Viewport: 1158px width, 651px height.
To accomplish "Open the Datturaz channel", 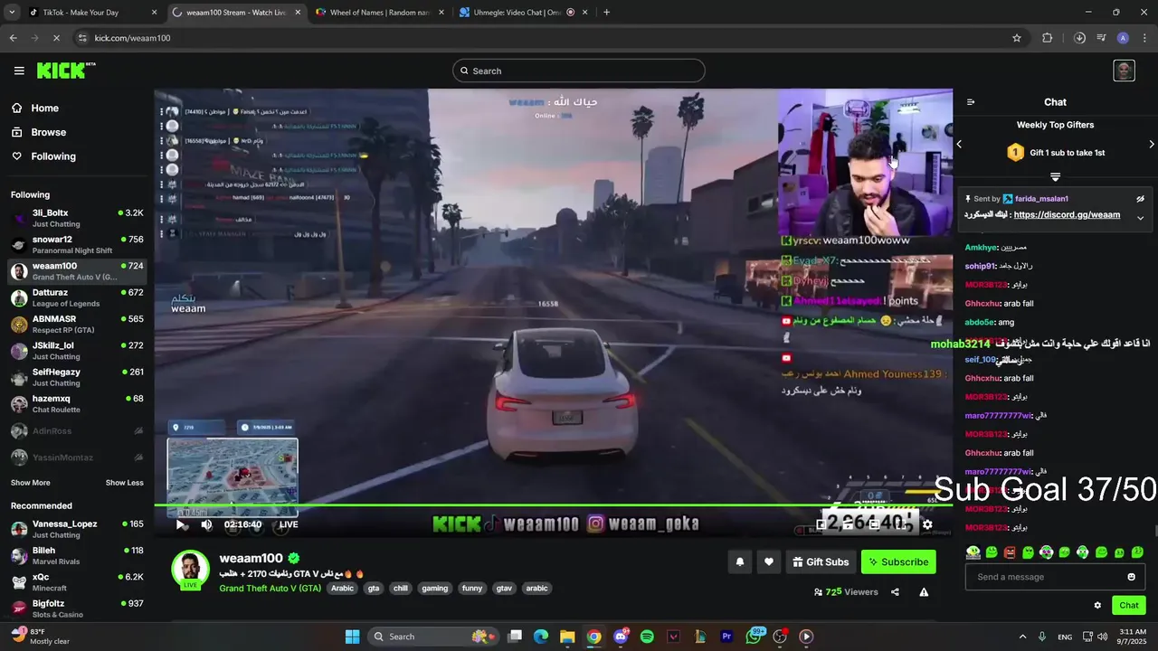I will coord(77,297).
